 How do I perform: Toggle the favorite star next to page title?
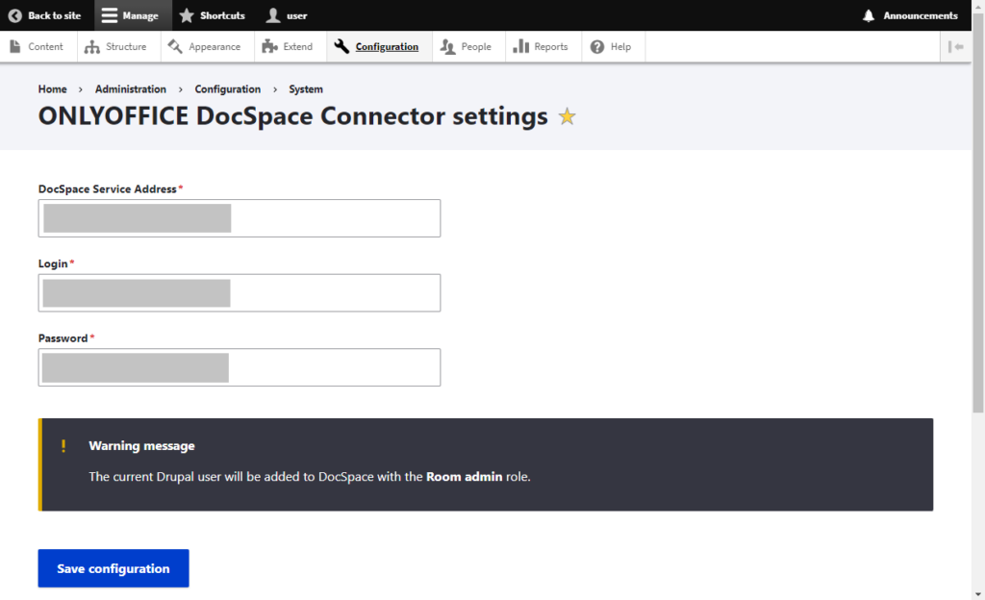click(x=567, y=116)
